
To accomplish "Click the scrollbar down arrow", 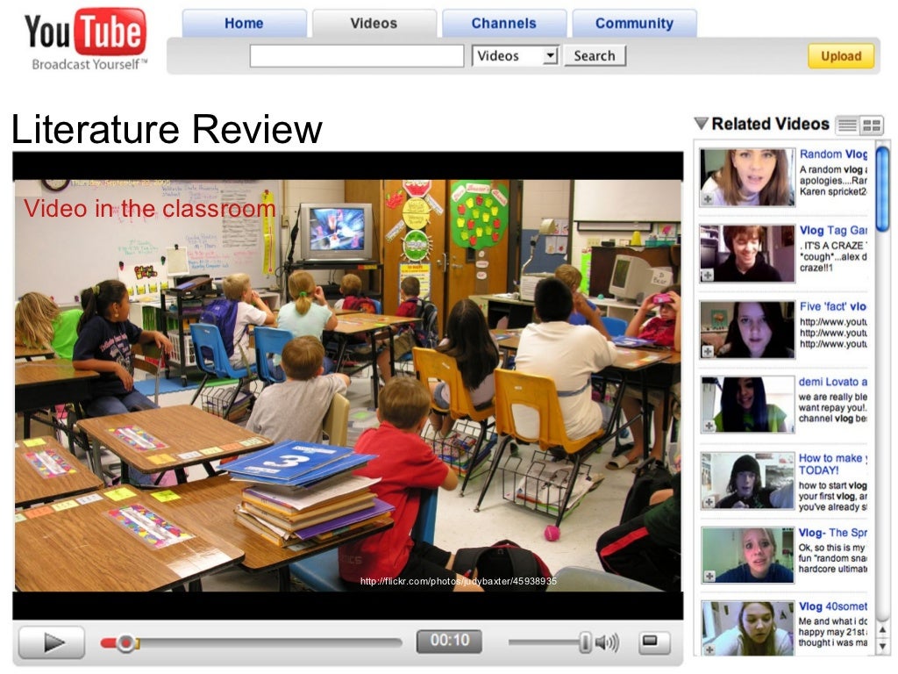I will click(x=882, y=646).
